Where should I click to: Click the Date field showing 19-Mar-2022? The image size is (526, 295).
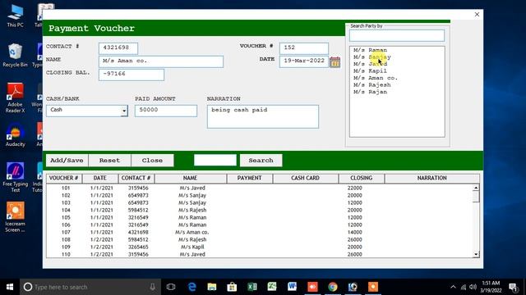pyautogui.click(x=304, y=61)
